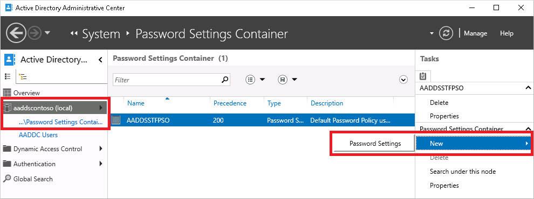This screenshot has width=534, height=199.
Task: Open Password Settings Container nav link
Action: [x=60, y=122]
